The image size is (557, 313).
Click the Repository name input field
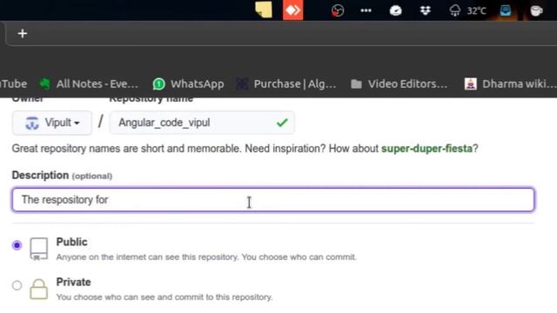coord(202,123)
